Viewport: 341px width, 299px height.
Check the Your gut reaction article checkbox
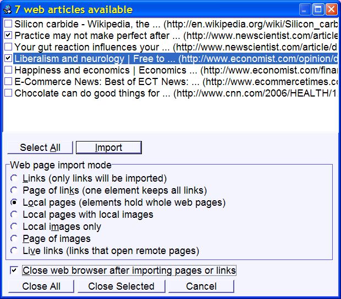pyautogui.click(x=8, y=47)
